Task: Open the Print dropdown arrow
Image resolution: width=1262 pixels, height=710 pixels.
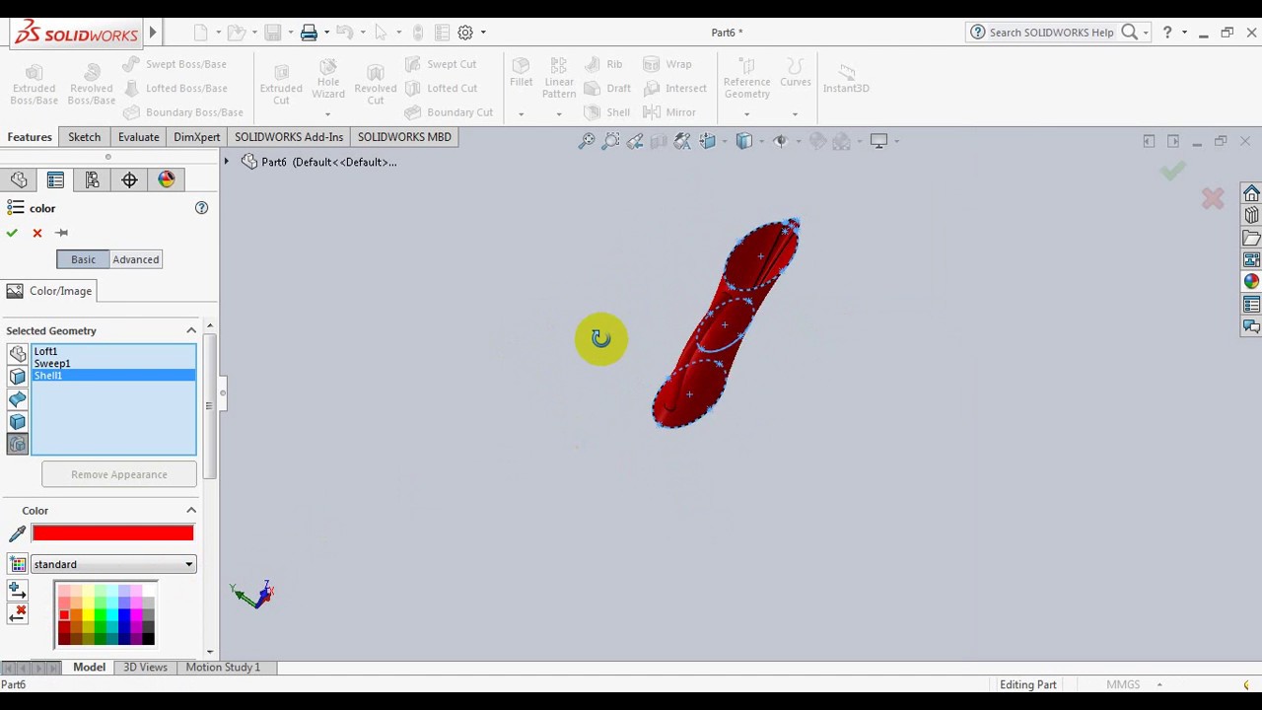Action: (x=326, y=33)
